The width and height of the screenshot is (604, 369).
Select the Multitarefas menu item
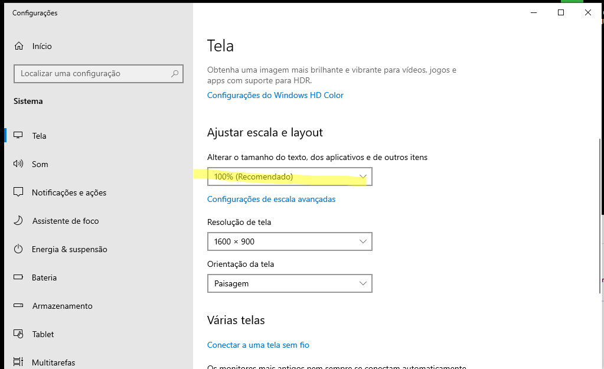click(x=53, y=362)
